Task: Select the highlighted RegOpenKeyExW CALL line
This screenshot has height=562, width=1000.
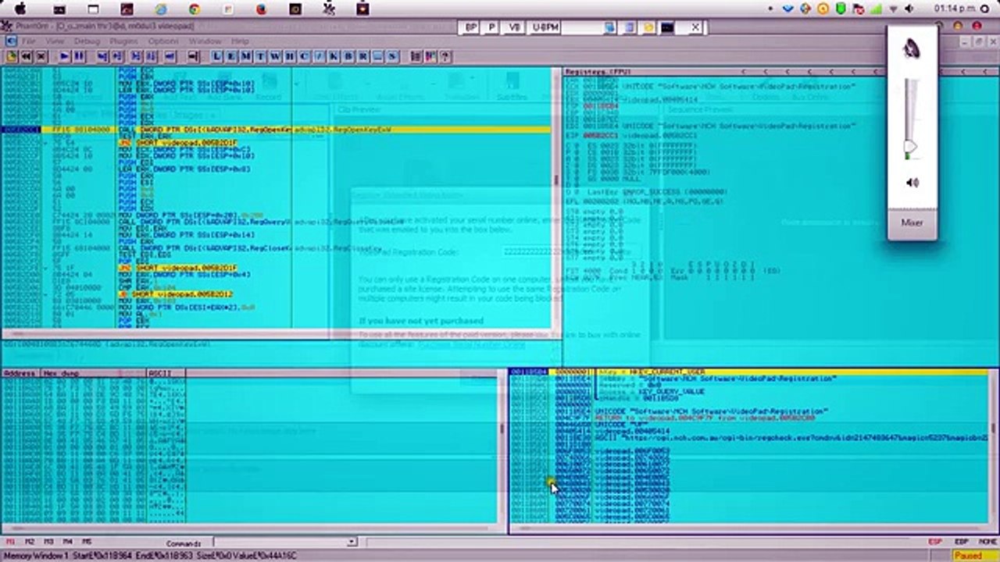Action: [275, 130]
